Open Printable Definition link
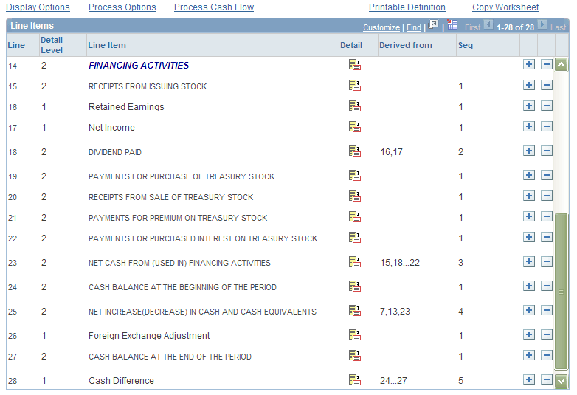The image size is (577, 395). (407, 7)
